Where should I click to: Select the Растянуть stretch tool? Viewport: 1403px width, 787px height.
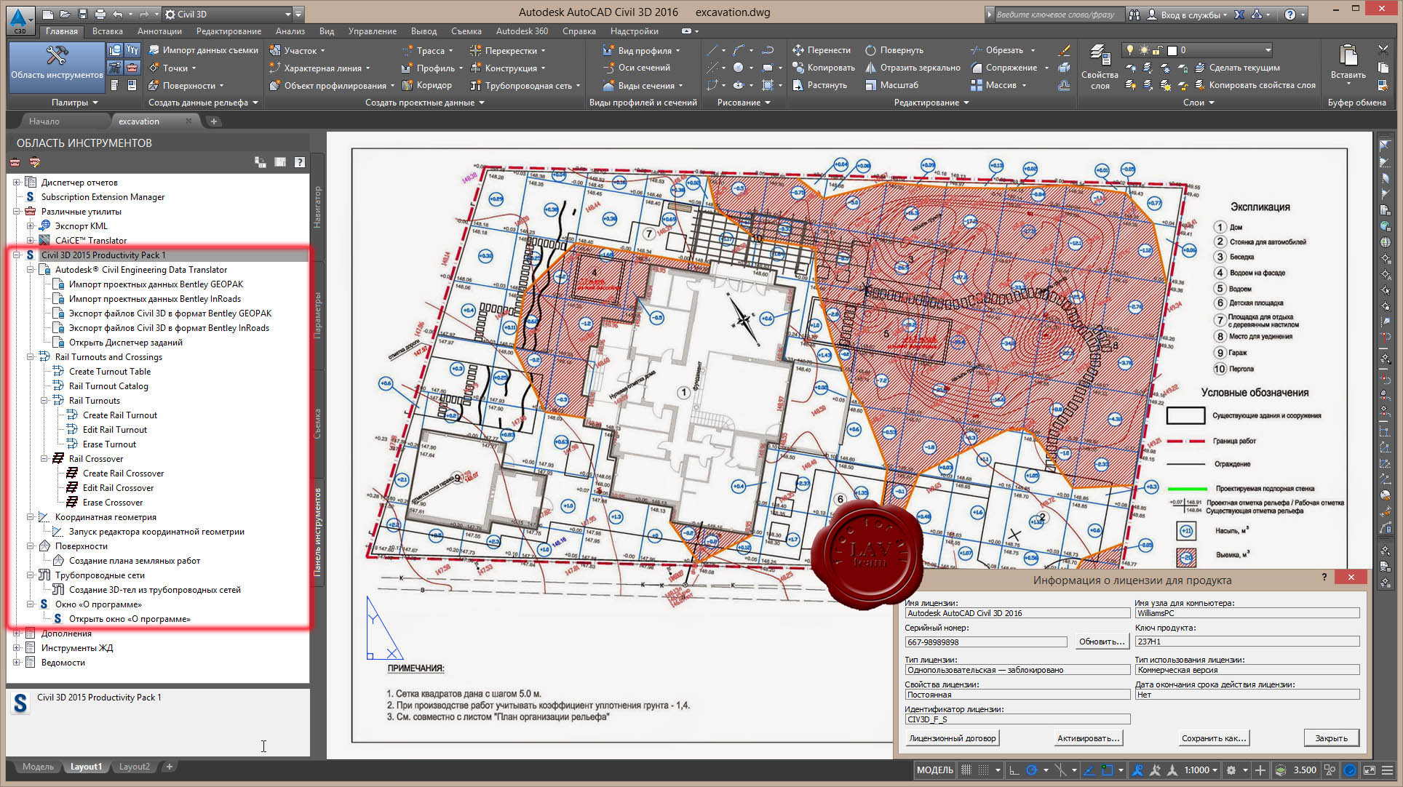tap(819, 85)
